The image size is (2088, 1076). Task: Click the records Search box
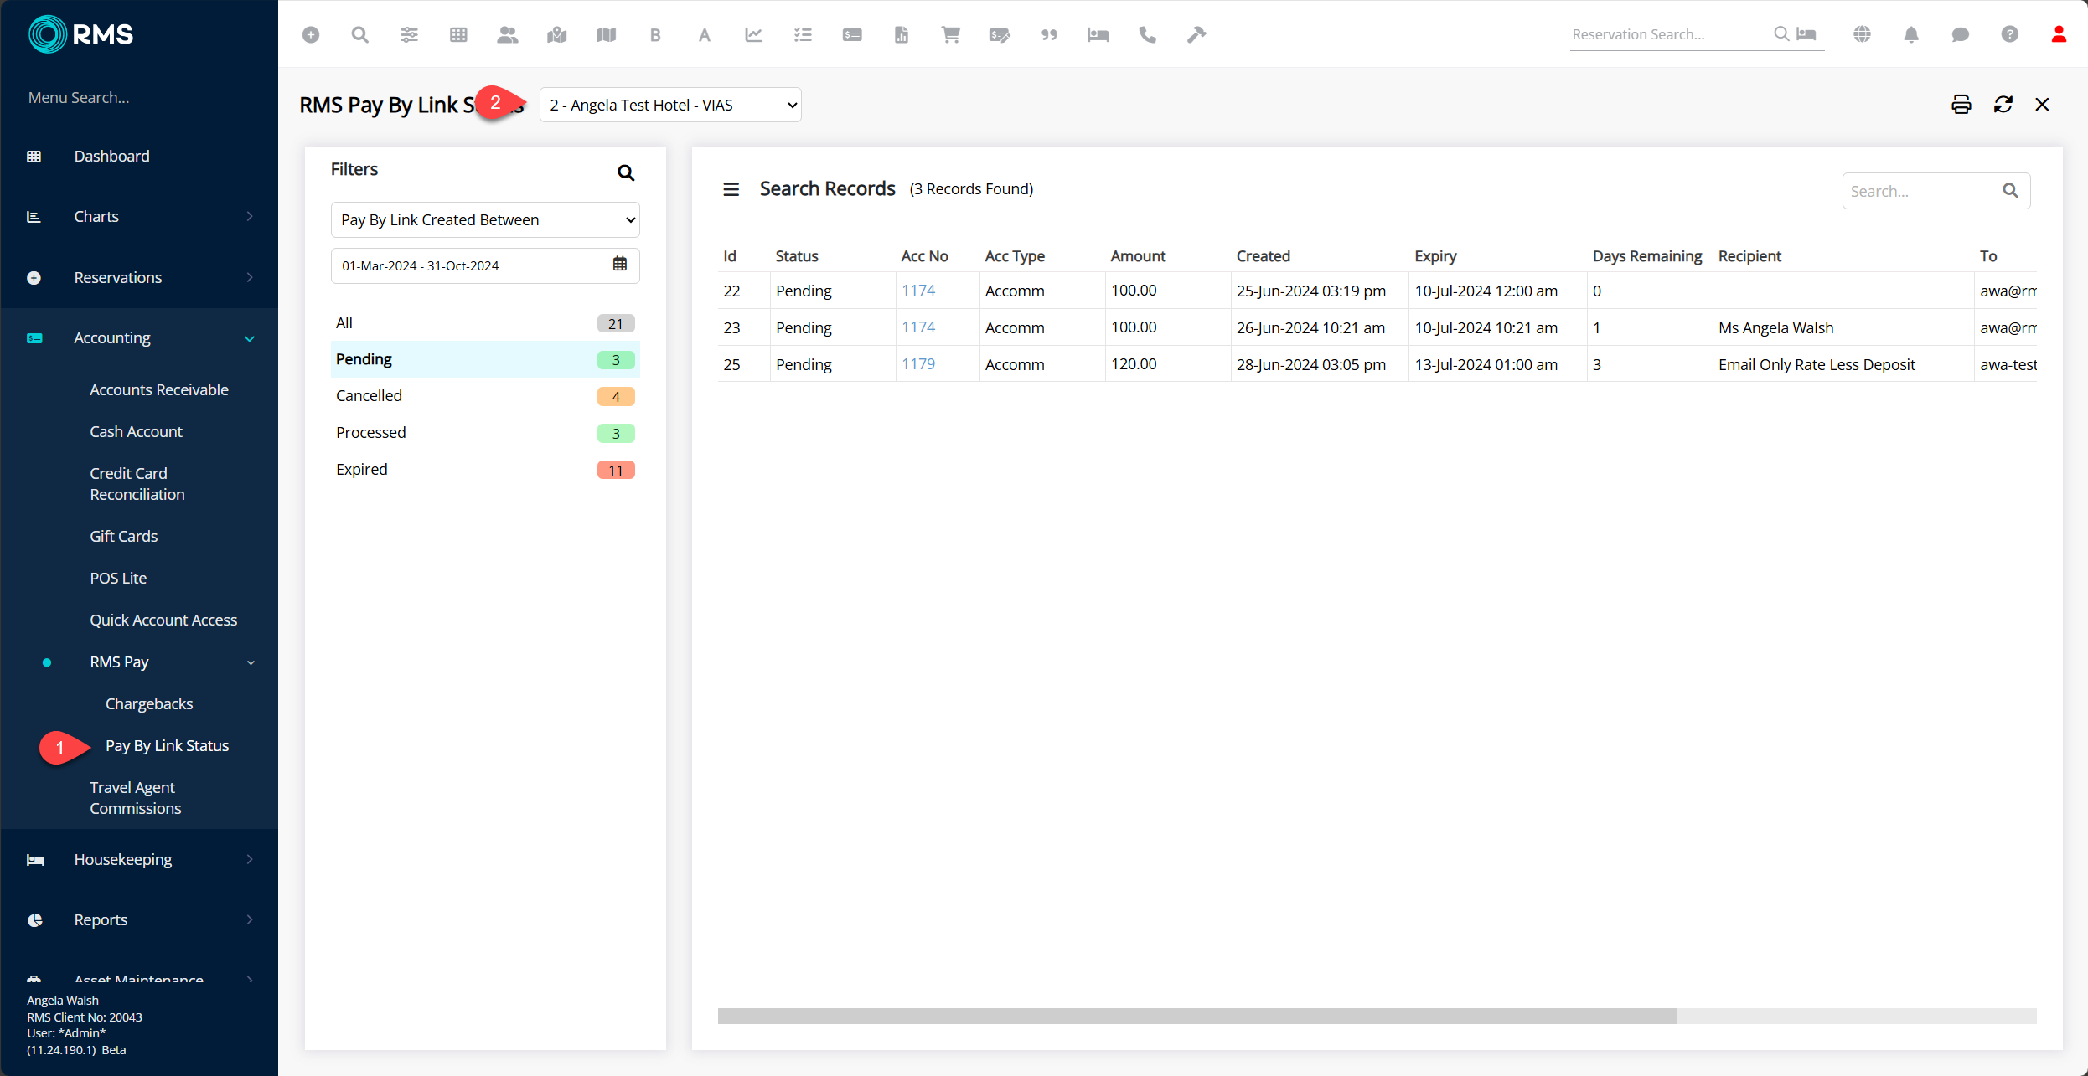tap(1936, 191)
